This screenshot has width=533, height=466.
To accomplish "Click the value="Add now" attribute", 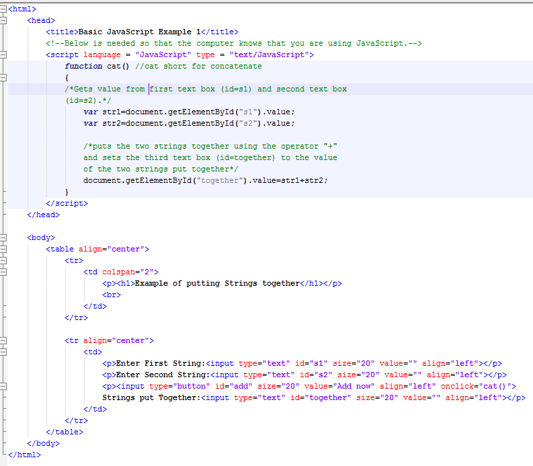I will [339, 387].
